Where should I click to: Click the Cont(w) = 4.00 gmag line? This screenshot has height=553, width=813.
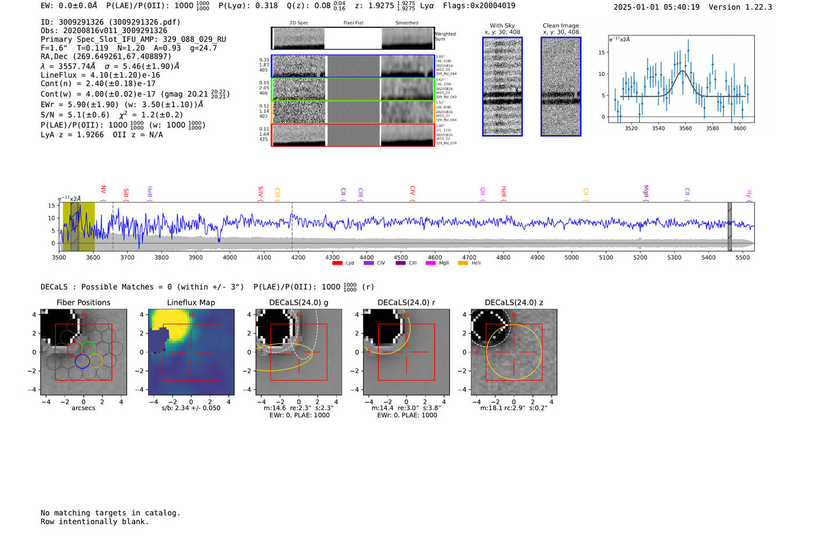135,94
